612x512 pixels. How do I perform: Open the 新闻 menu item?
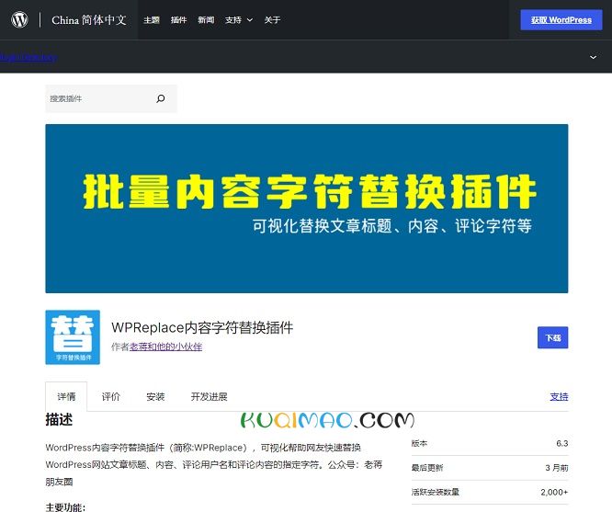206,20
